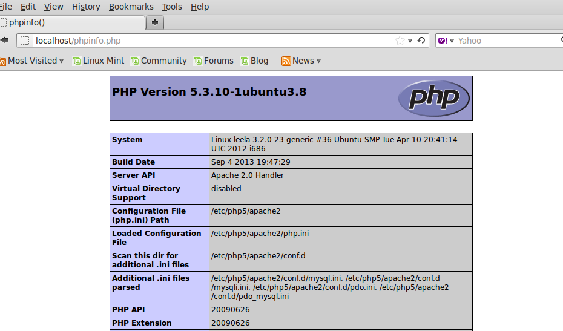
Task: Click the site identity icon in address bar
Action: [x=25, y=41]
